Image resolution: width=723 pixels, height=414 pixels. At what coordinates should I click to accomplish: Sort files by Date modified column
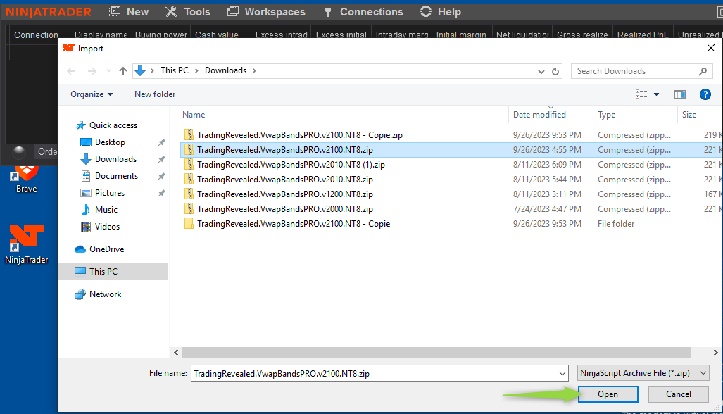(x=539, y=114)
